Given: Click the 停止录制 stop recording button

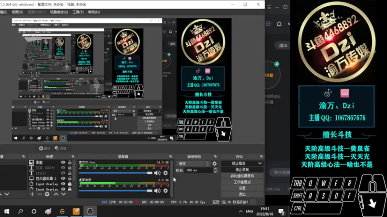Looking at the screenshot, I should pyautogui.click(x=242, y=170).
